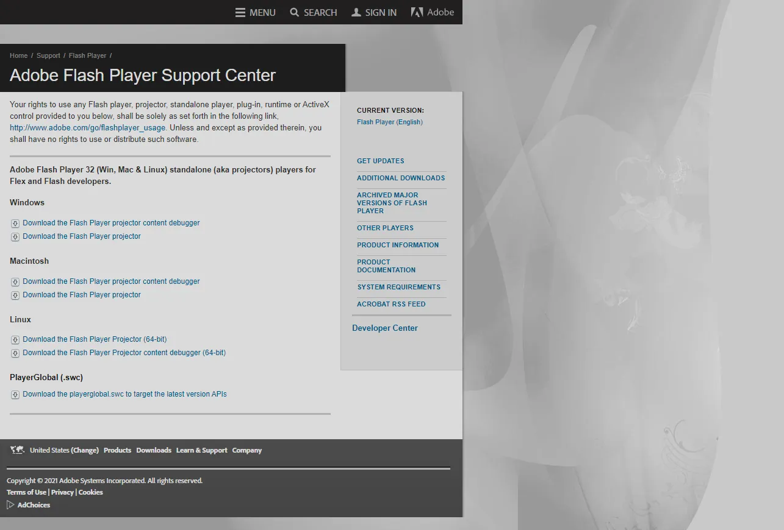Image resolution: width=784 pixels, height=530 pixels.
Task: Open the Cookies footer link
Action: pos(91,492)
